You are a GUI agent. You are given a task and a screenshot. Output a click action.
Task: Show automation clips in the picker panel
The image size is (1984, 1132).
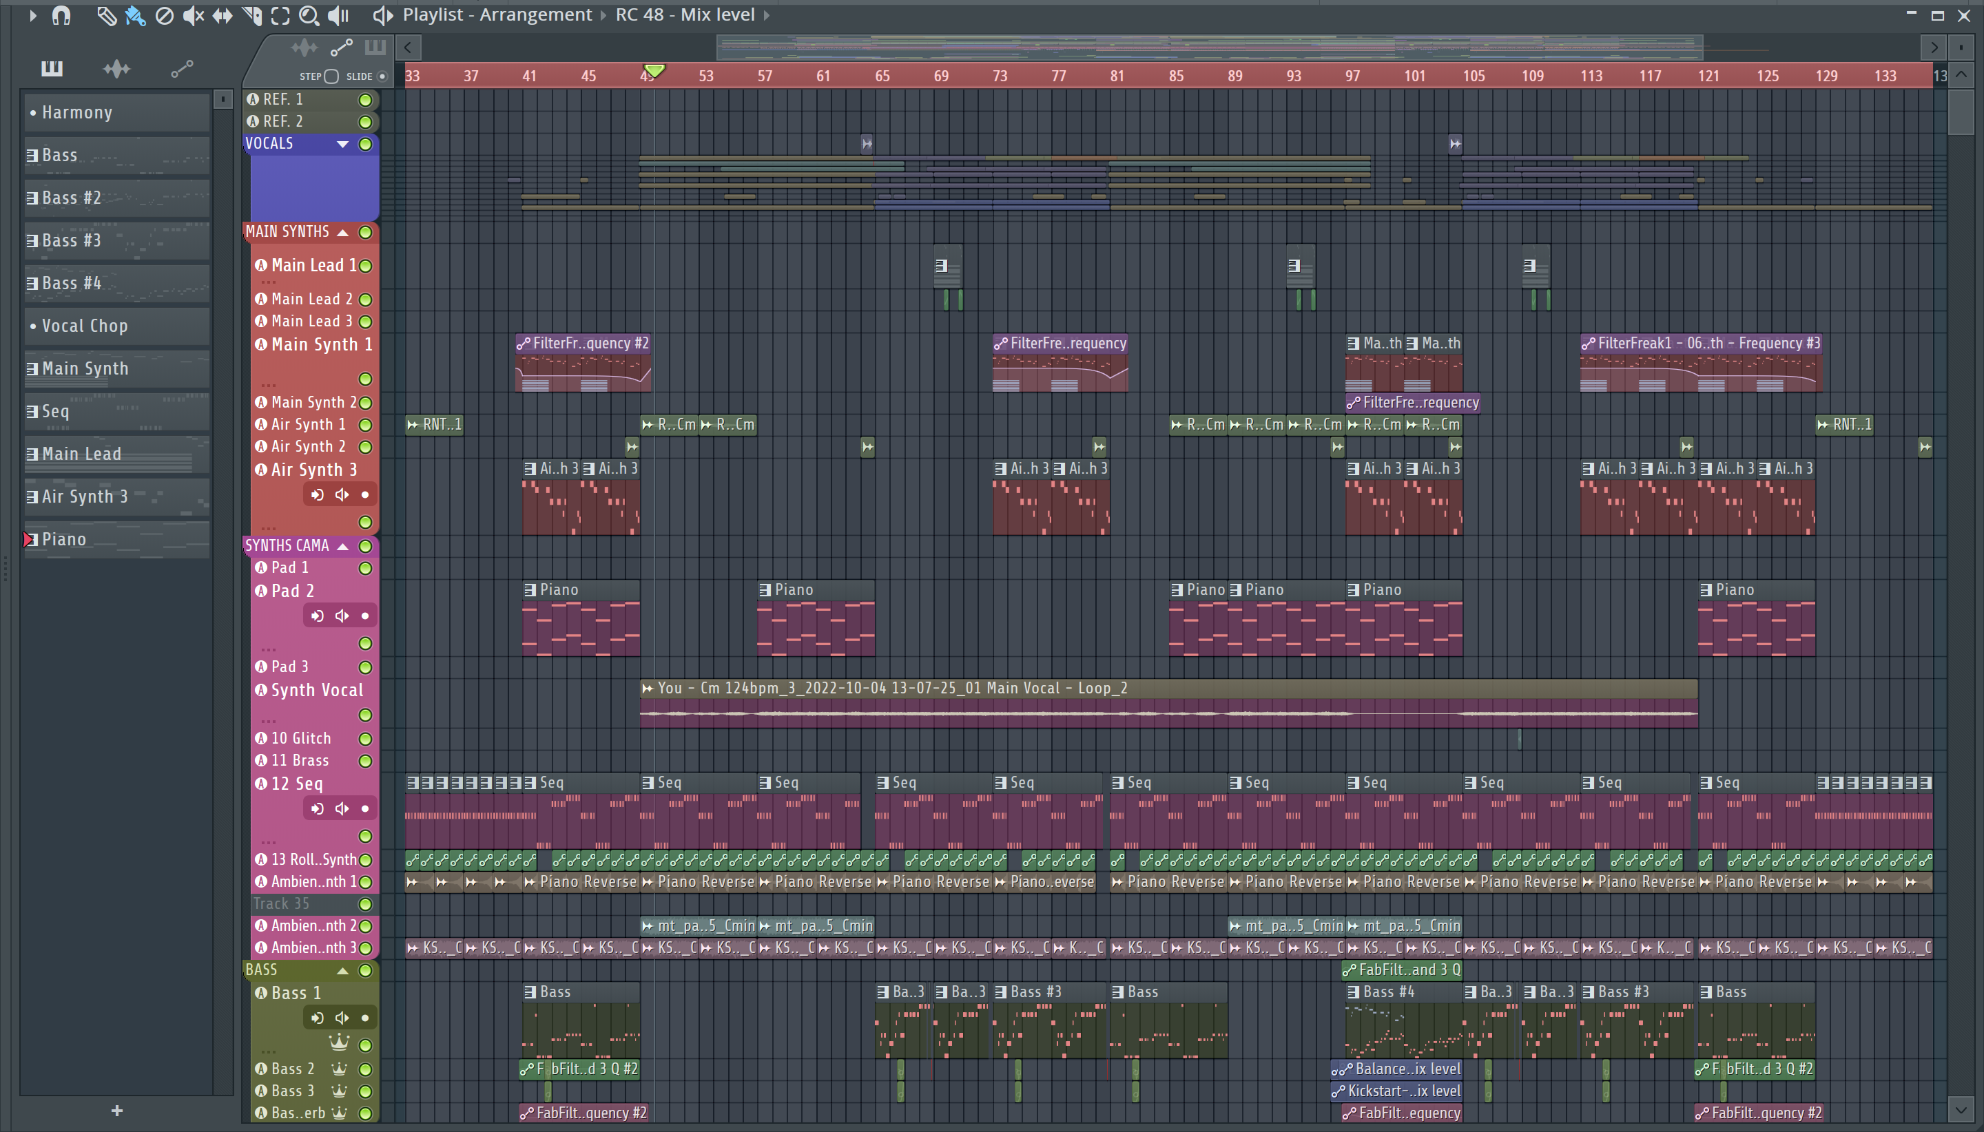(182, 68)
